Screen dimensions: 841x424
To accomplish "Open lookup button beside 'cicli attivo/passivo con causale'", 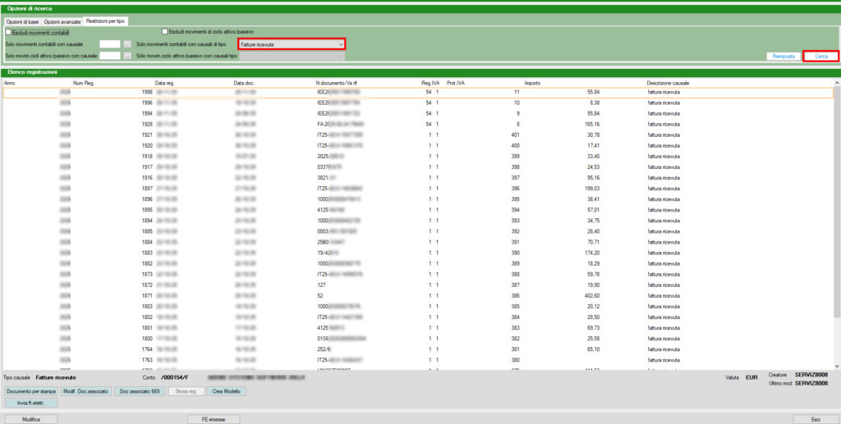I will tap(127, 56).
